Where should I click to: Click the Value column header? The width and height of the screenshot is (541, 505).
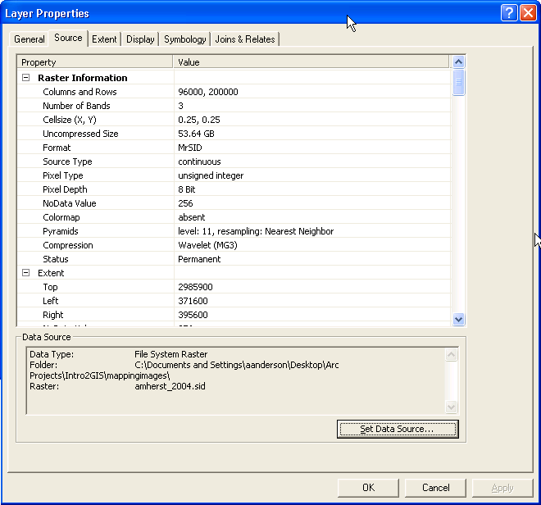(311, 62)
